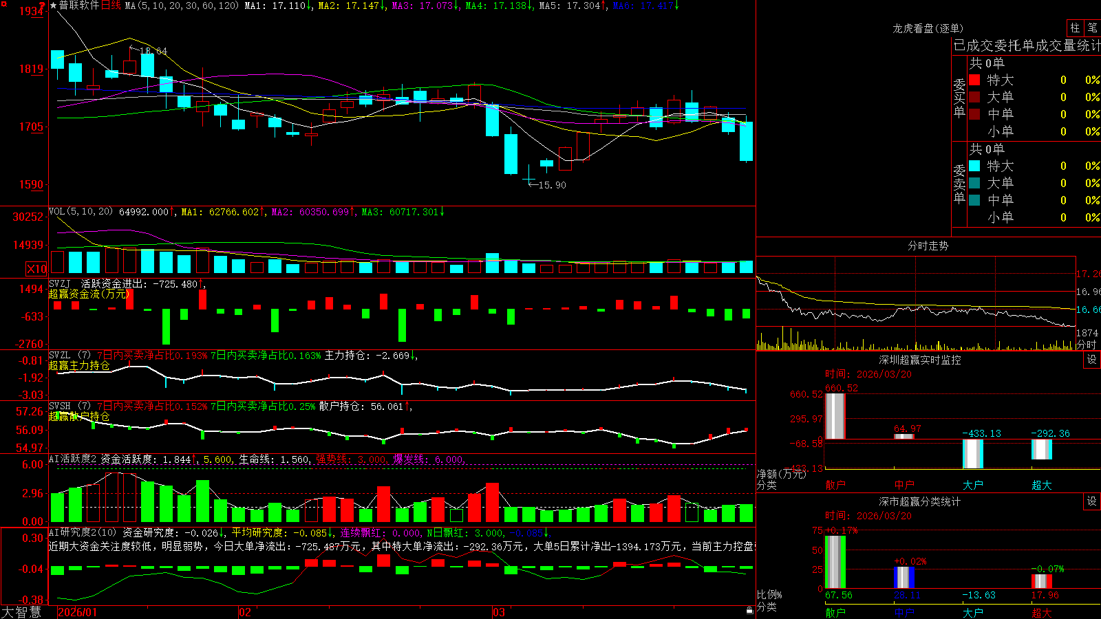Screen dimensions: 1101x619
Task: Click the 强势线: 3.000 value
Action: [x=351, y=459]
